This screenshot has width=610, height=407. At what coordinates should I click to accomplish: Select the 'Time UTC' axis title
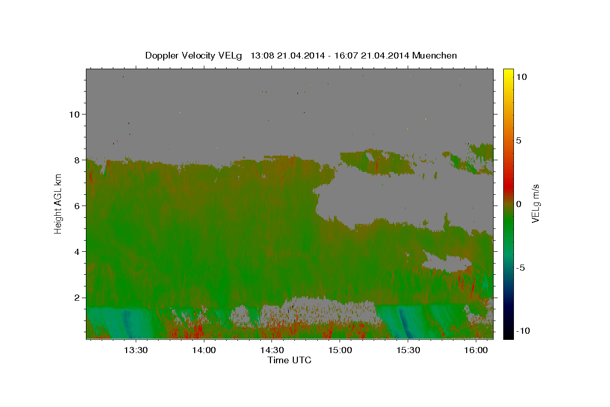point(289,360)
